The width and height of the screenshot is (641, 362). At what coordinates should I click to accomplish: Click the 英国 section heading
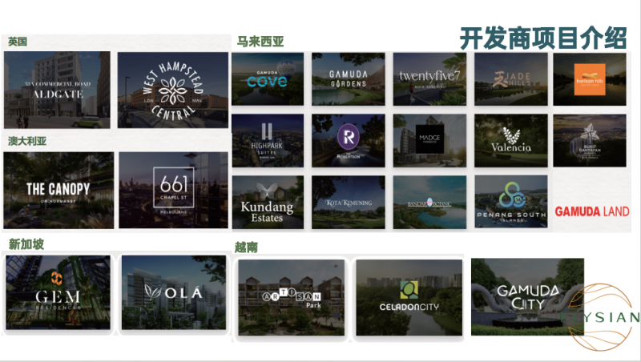coord(18,42)
